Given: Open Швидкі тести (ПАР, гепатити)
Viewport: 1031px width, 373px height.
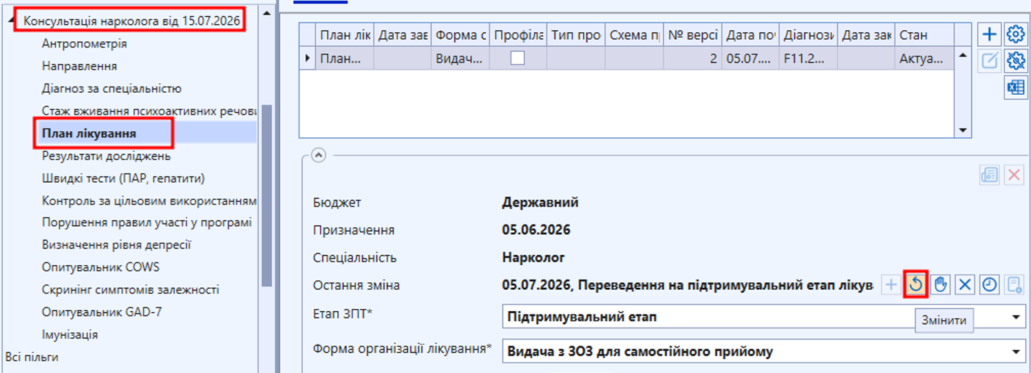Looking at the screenshot, I should pyautogui.click(x=123, y=179).
